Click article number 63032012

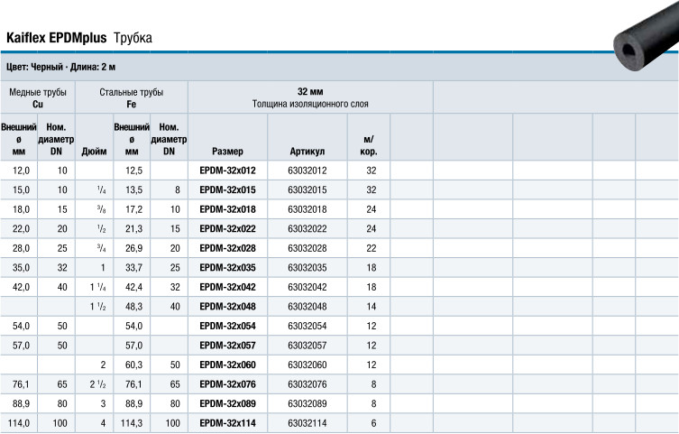pyautogui.click(x=307, y=171)
